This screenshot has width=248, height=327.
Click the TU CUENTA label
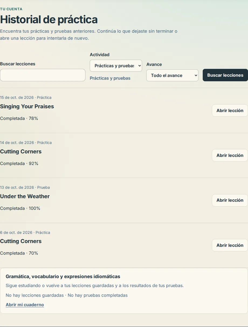tap(11, 9)
